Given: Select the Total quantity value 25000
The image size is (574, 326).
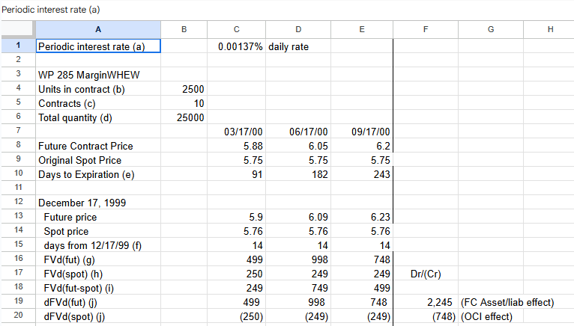Looking at the screenshot, I should click(184, 117).
